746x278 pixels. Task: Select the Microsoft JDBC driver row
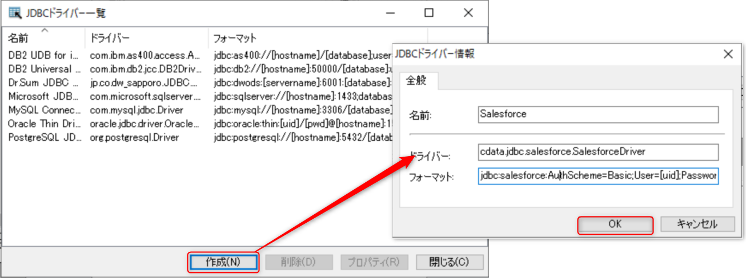pyautogui.click(x=43, y=96)
